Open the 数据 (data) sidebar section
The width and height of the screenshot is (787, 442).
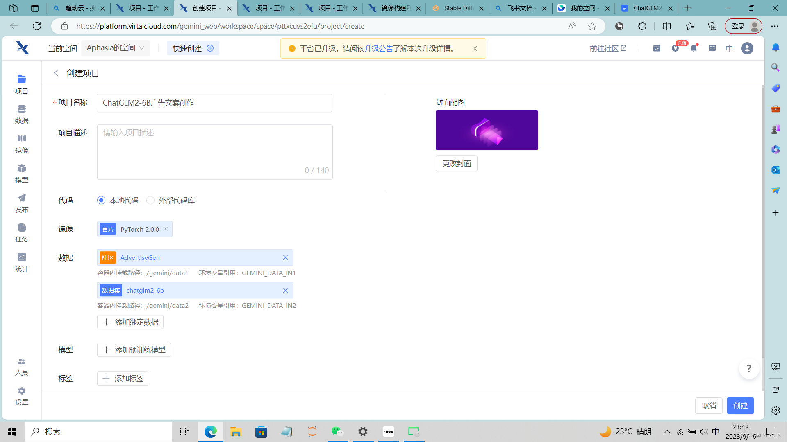(22, 114)
